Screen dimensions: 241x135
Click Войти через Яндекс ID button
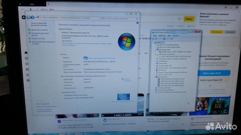(x=211, y=80)
